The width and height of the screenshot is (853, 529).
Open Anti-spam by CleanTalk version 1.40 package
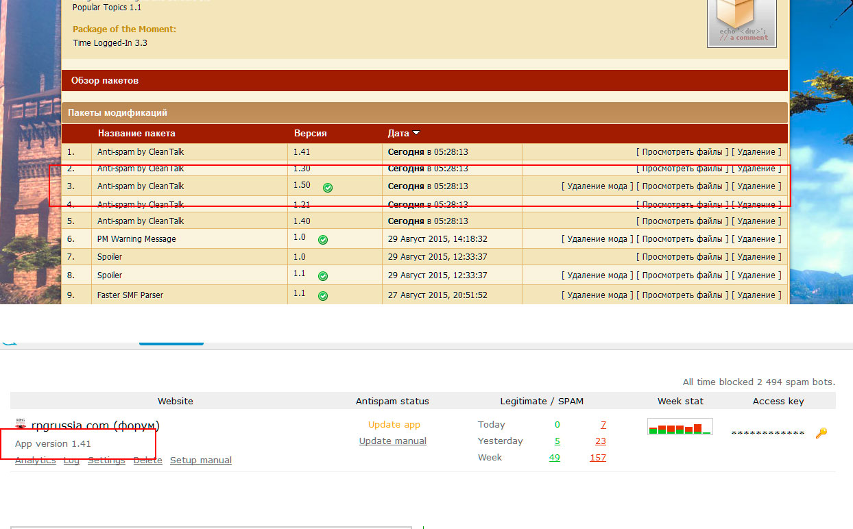141,221
